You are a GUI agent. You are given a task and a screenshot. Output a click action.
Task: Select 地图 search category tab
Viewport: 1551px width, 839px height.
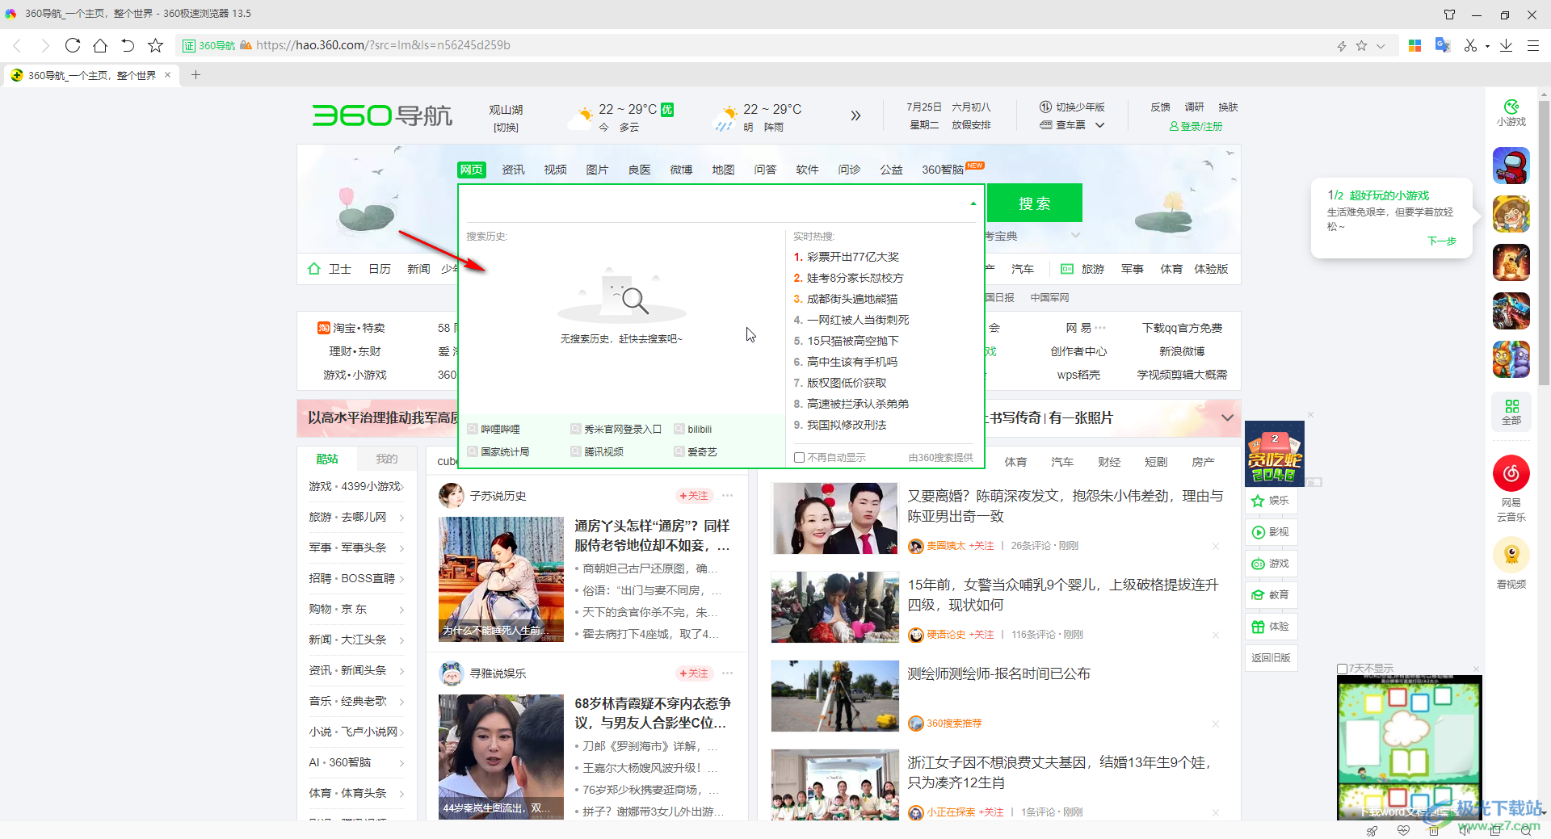[723, 170]
